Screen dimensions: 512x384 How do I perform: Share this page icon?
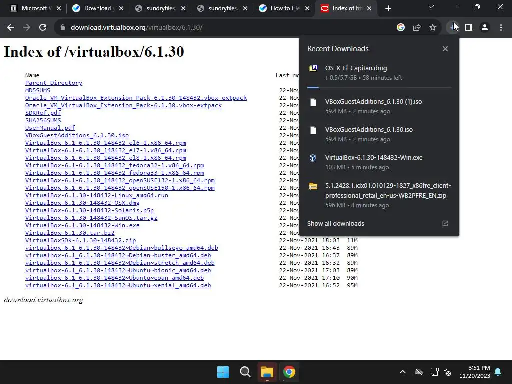(417, 28)
